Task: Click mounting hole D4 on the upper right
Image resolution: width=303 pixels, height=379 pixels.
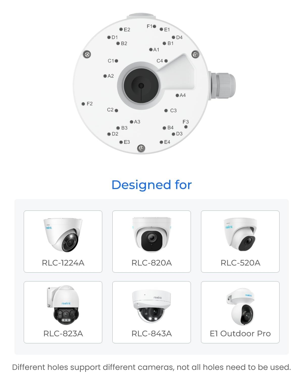Action: 173,37
